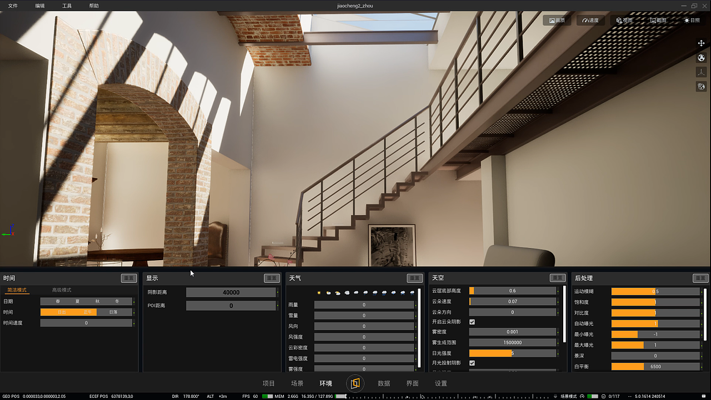
Task: Set time of day to 正午
Action: (x=88, y=312)
